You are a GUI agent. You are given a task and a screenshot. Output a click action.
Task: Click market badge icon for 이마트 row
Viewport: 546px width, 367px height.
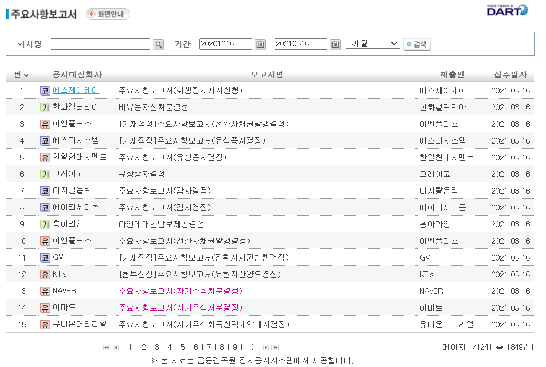pyautogui.click(x=45, y=308)
